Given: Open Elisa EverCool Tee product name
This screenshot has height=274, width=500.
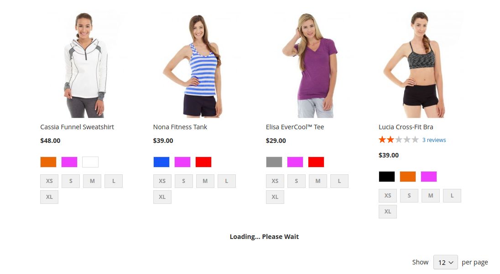Looking at the screenshot, I should pyautogui.click(x=295, y=127).
